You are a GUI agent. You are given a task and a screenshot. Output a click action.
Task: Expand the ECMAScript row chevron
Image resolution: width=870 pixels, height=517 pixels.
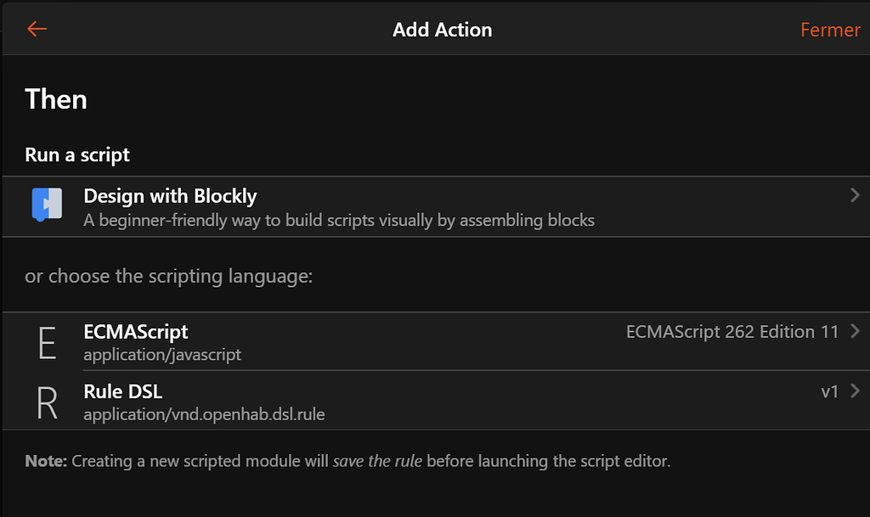point(858,333)
